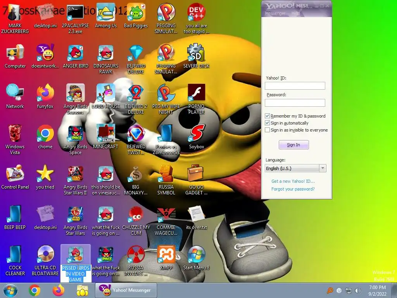Screen dimensions: 397x298
Task: Click the ULTRA CD BLOATWARE disc icon
Action: pos(45,260)
